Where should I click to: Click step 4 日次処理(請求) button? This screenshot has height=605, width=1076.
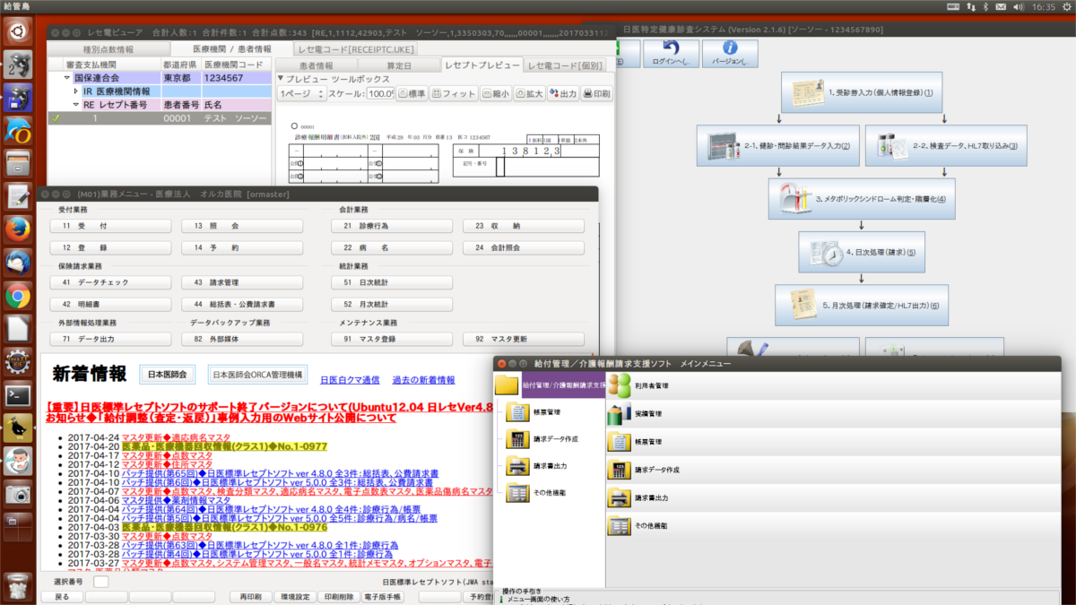pyautogui.click(x=862, y=252)
